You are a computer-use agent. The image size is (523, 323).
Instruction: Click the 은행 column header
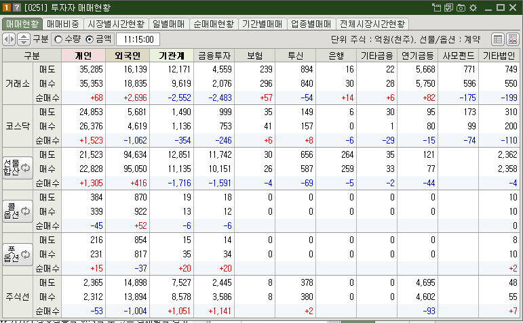(x=336, y=56)
